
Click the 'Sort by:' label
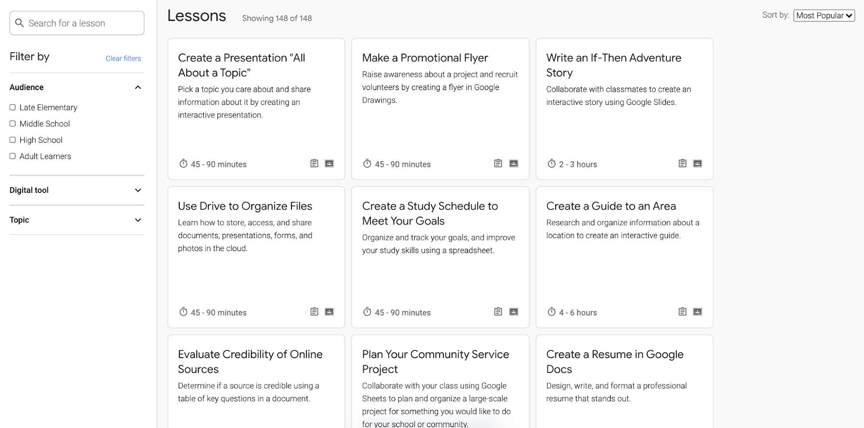(x=776, y=15)
